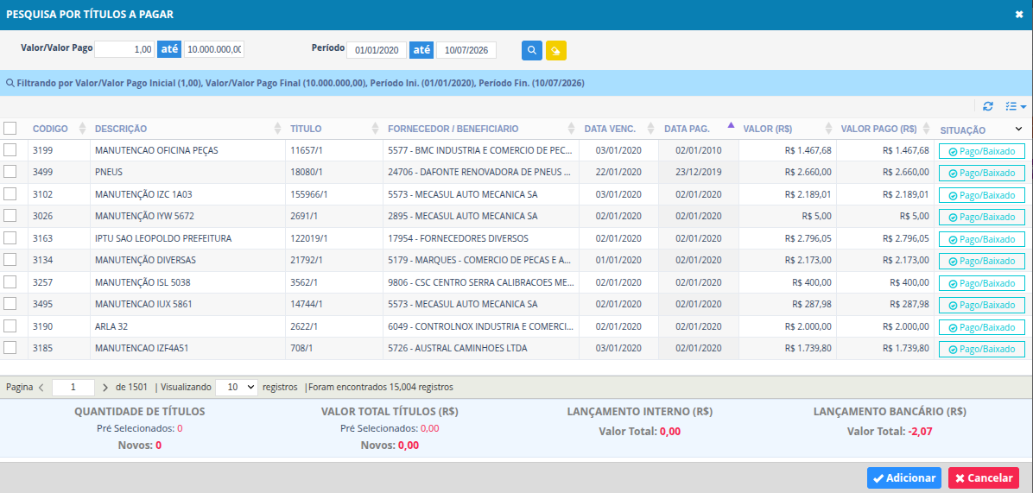
Task: Check the box for row 3199
Action: coord(10,150)
